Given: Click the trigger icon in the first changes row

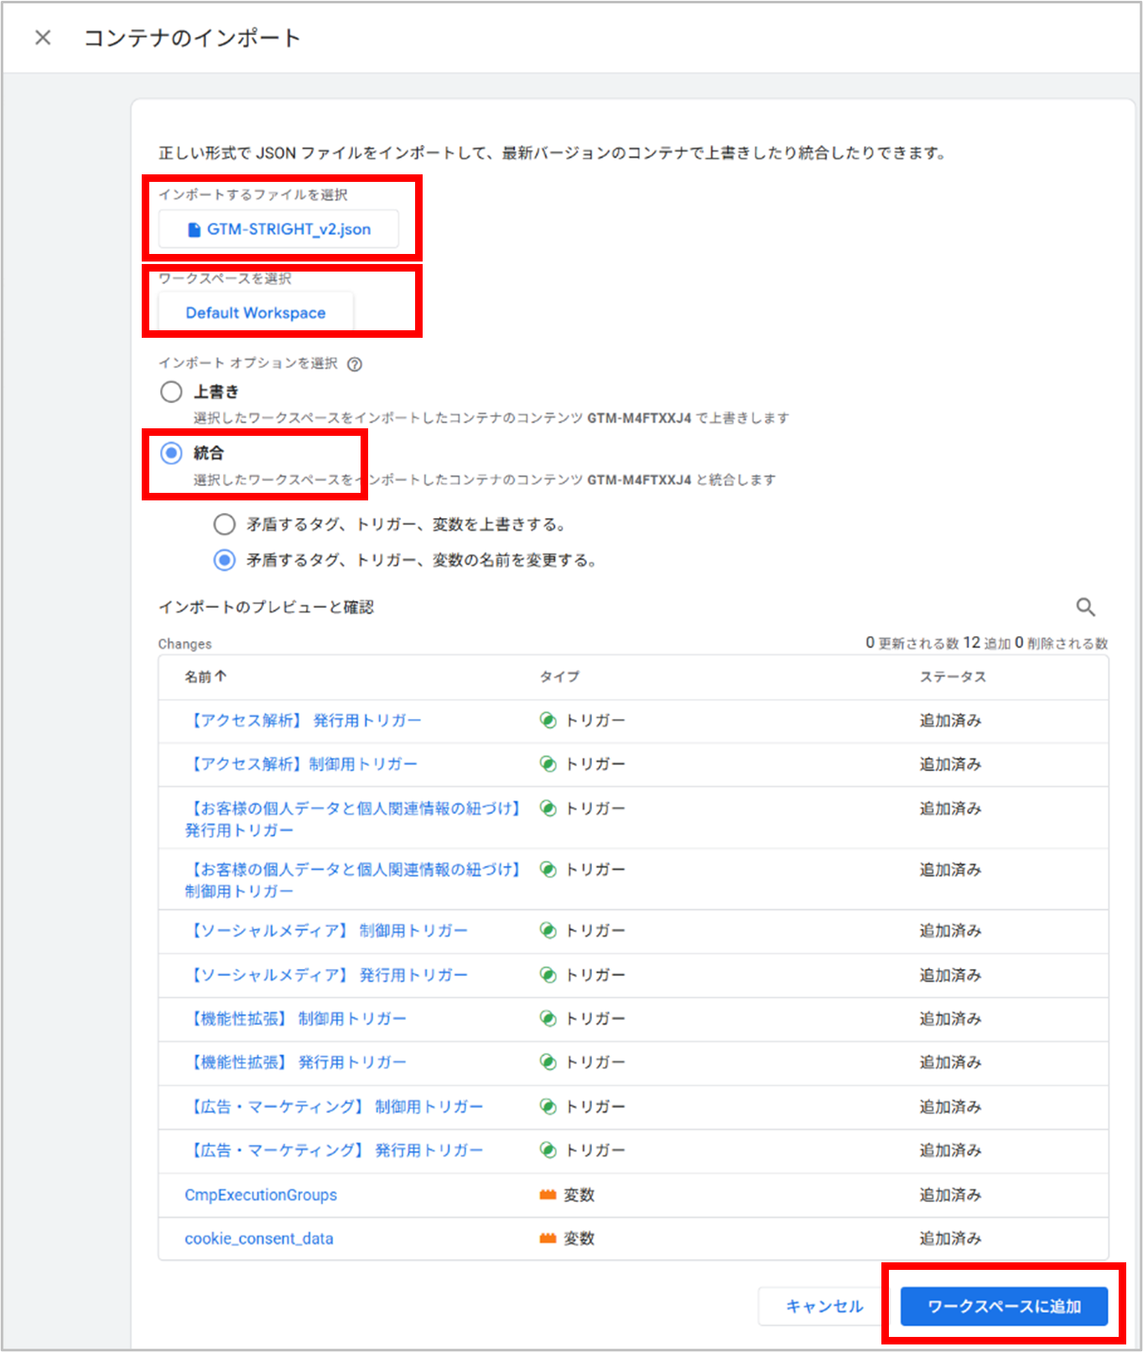Looking at the screenshot, I should [x=548, y=721].
